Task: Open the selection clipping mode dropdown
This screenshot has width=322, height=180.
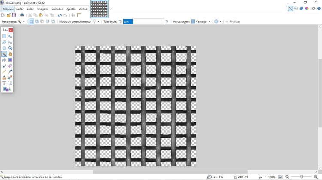Action: pos(218,21)
